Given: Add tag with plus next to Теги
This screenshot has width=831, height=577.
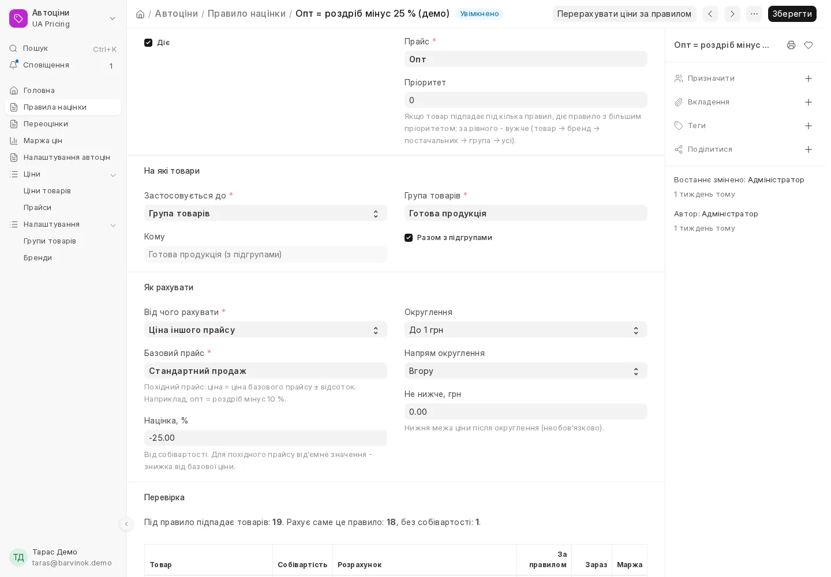Looking at the screenshot, I should (808, 126).
